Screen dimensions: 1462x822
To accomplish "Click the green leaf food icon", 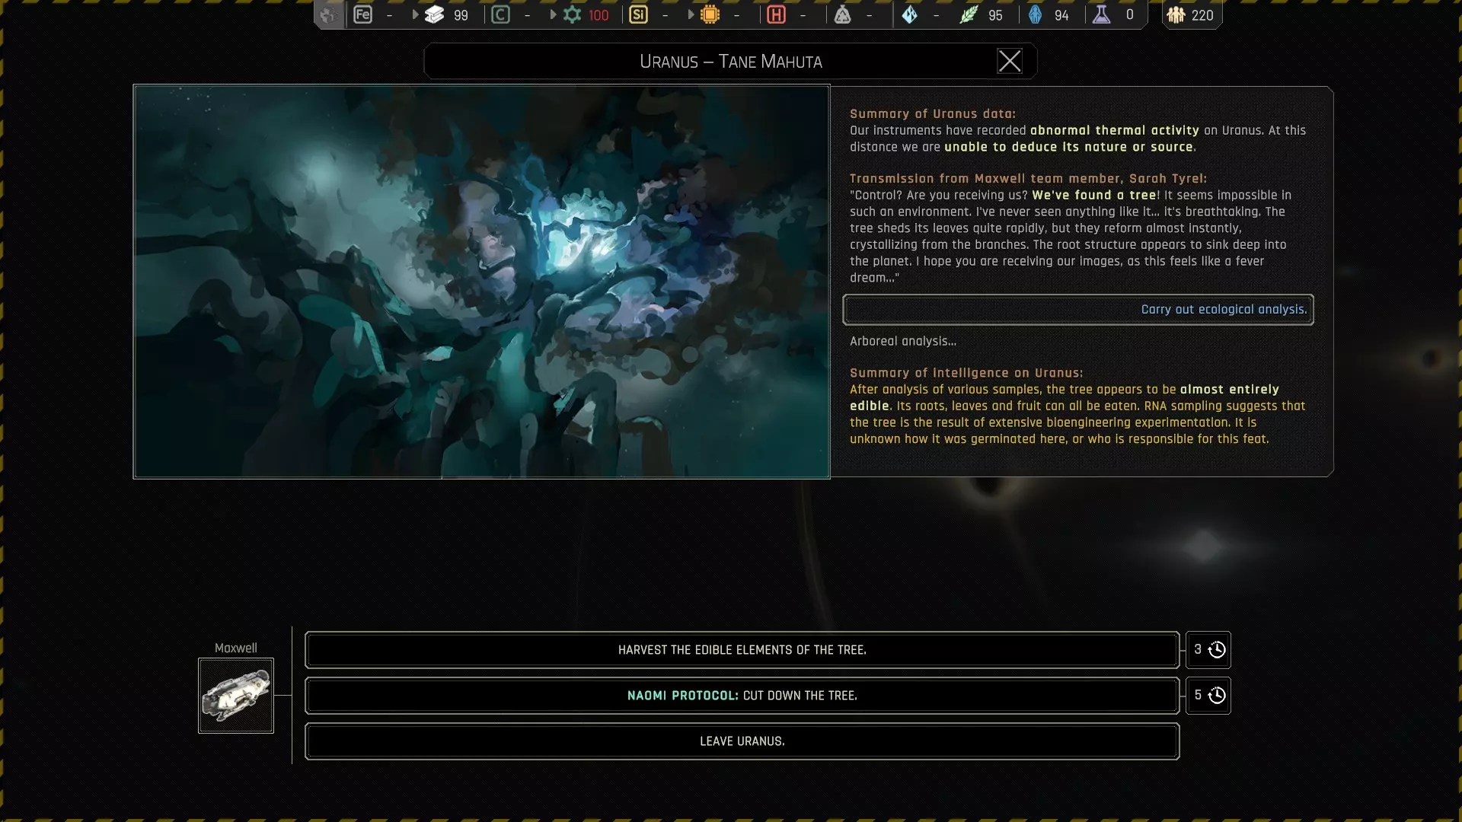I will 968,14.
